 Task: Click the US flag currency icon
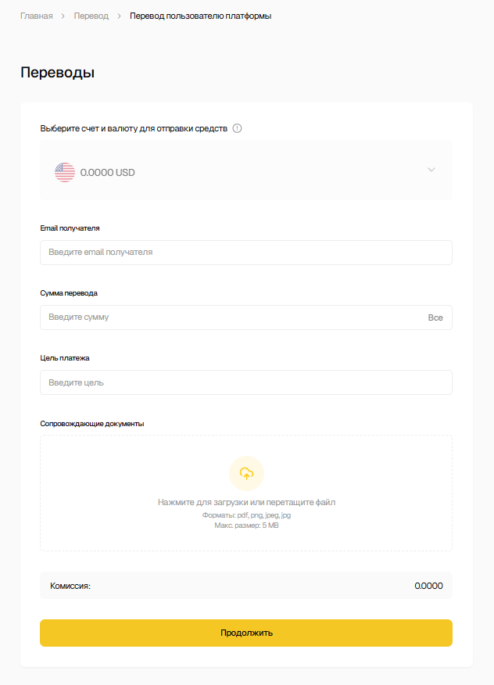click(65, 172)
